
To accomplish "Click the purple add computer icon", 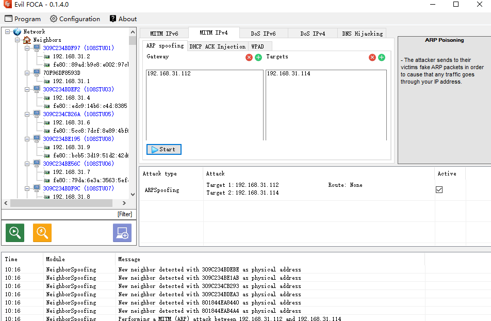I will pos(122,233).
